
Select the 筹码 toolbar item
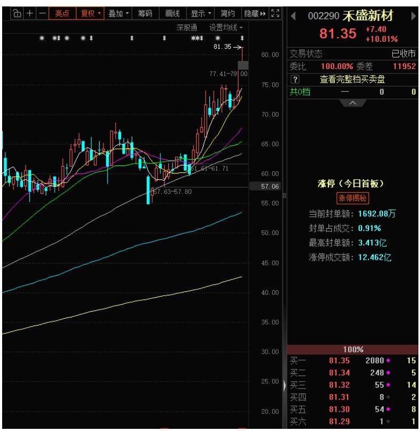pos(145,13)
